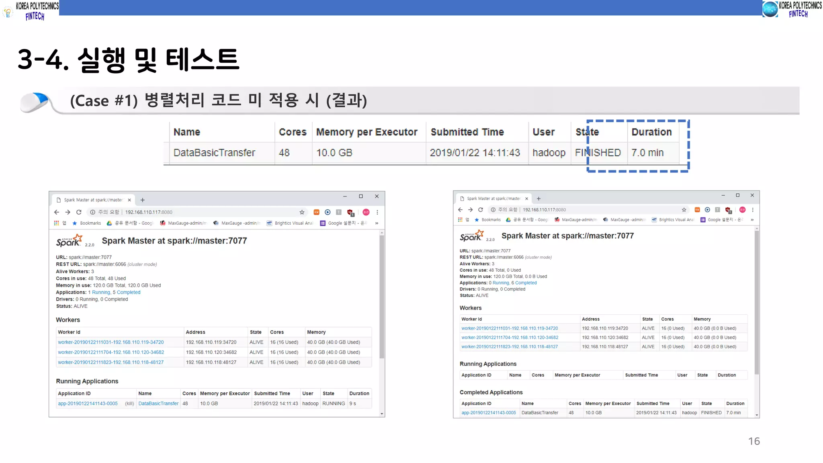The height and width of the screenshot is (463, 823).
Task: Click the kill link for running application
Action: coord(129,404)
